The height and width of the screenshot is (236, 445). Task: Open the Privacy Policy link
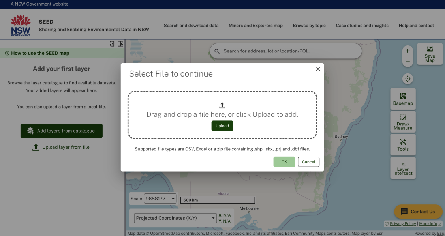pos(403,223)
